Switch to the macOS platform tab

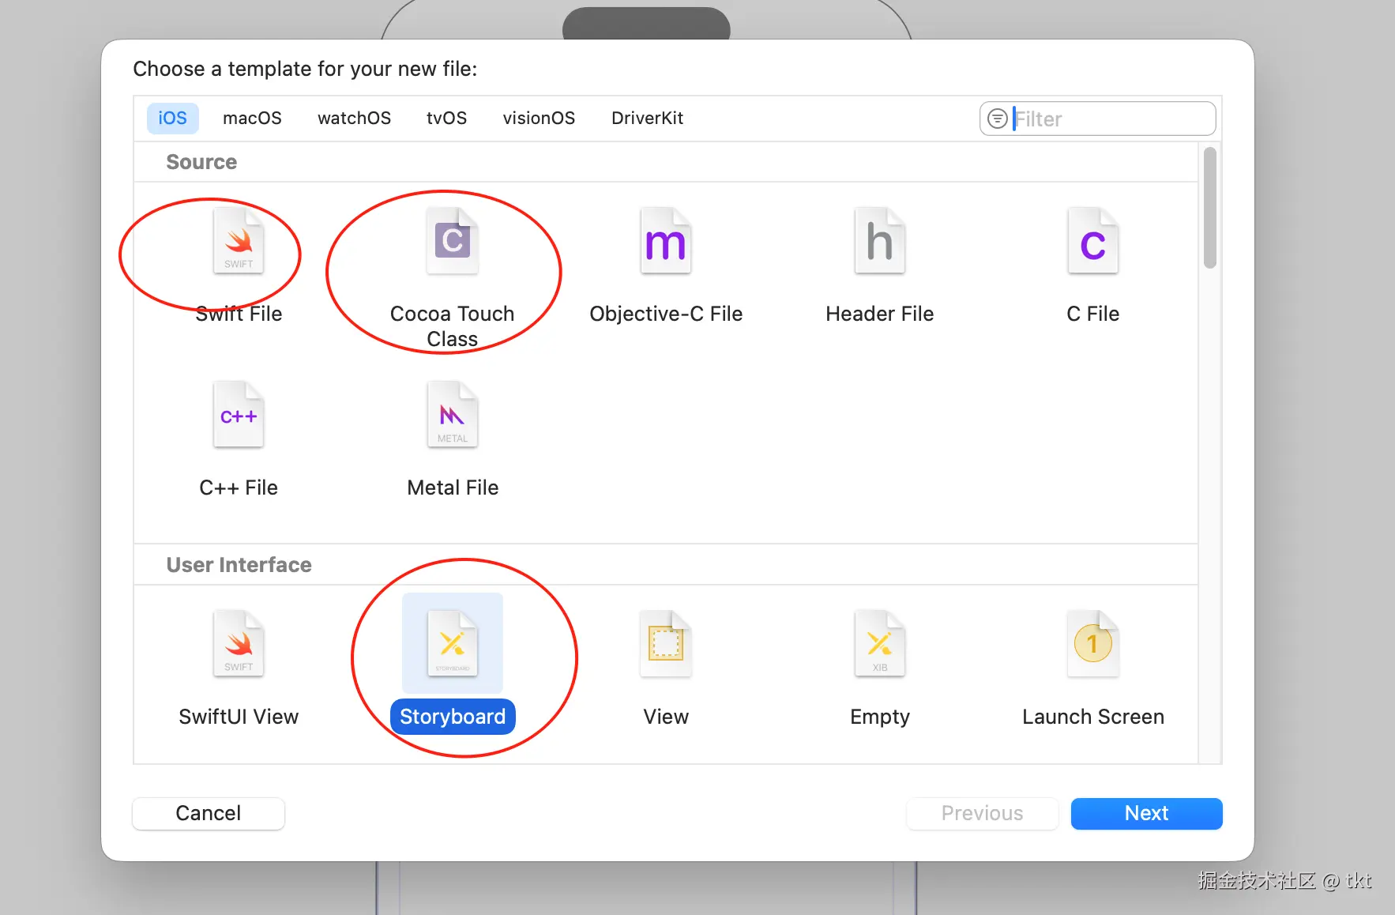252,118
